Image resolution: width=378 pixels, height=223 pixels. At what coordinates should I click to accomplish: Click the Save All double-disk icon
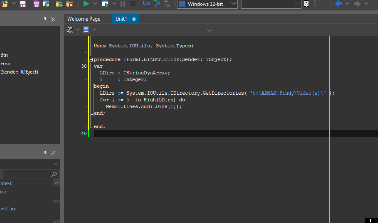click(36, 4)
